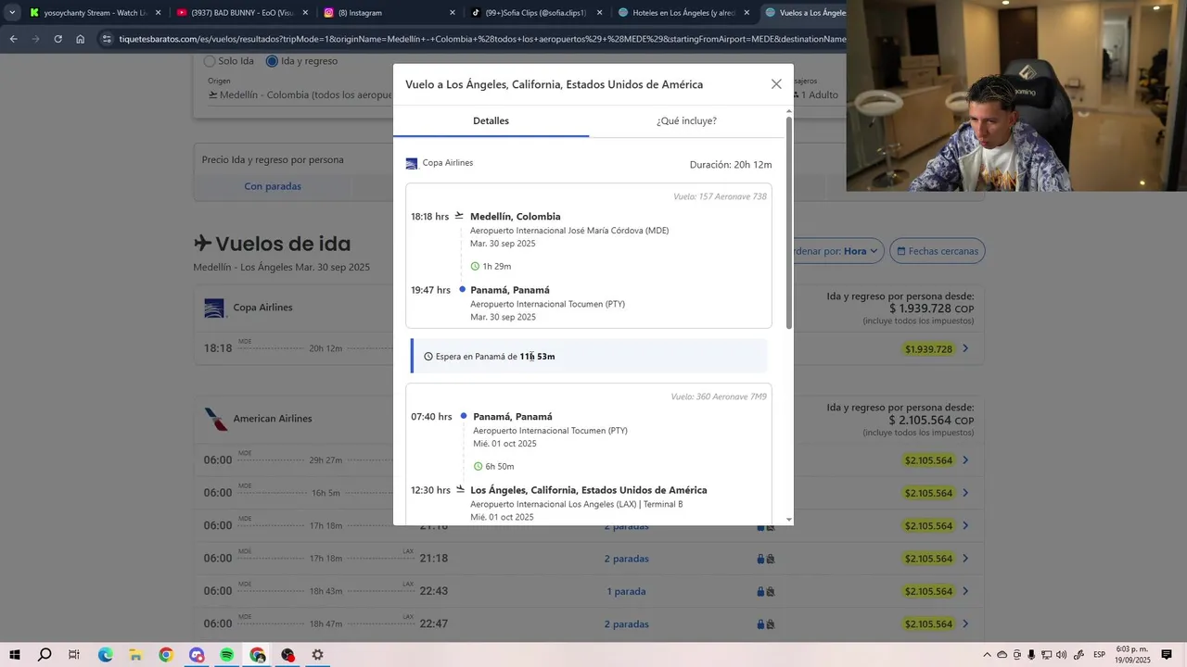
Task: Expand fare arrow for the 22:47 flight
Action: click(x=965, y=624)
